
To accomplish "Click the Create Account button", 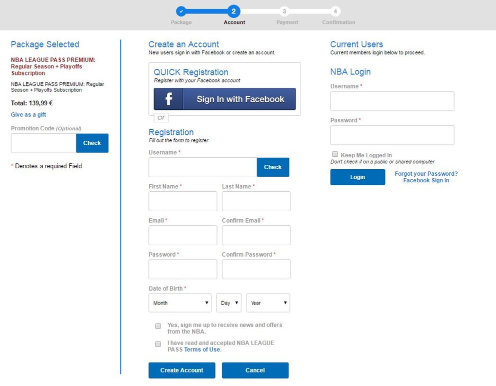I will point(182,370).
